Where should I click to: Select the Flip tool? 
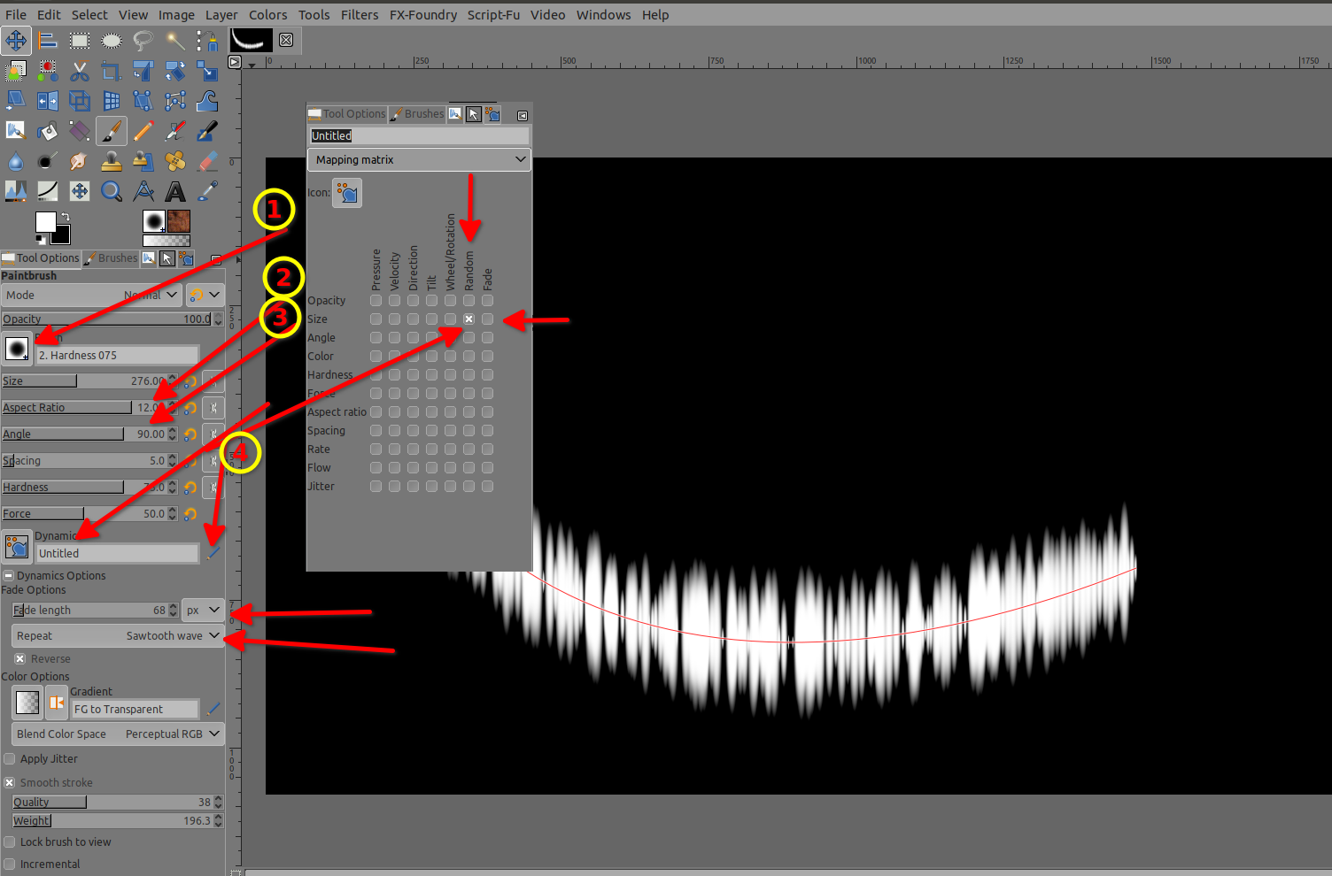48,101
